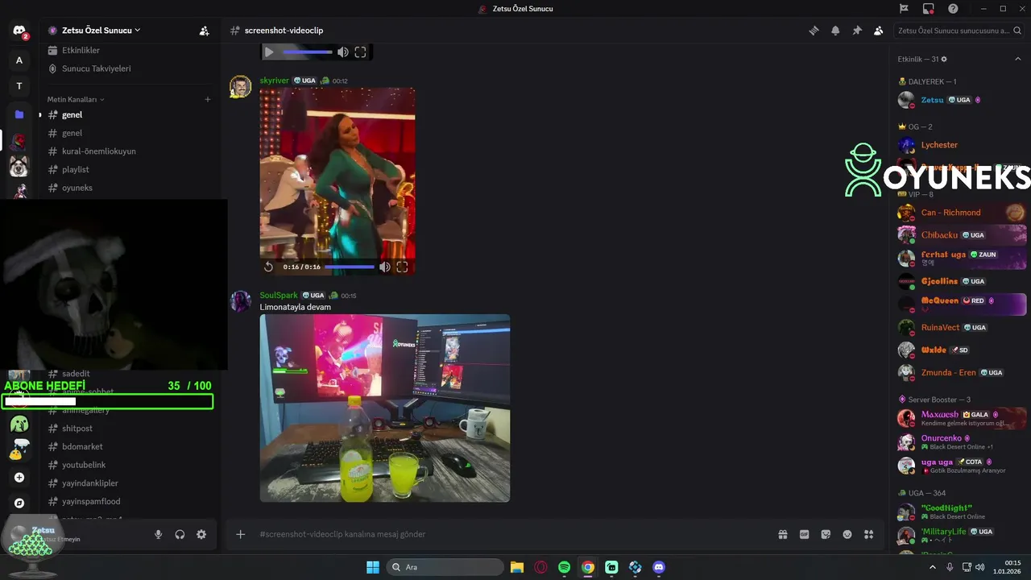Select the husky dog avatar server
This screenshot has height=580, width=1031.
(x=19, y=167)
